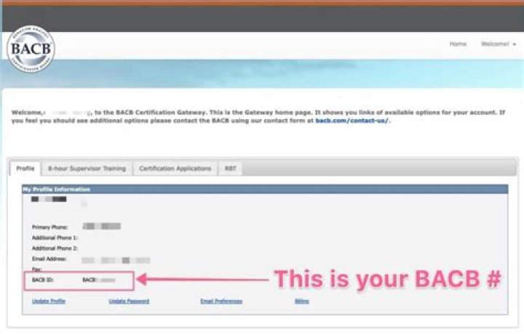This screenshot has width=524, height=334.
Task: Select the My Profile Information header
Action: (x=265, y=190)
